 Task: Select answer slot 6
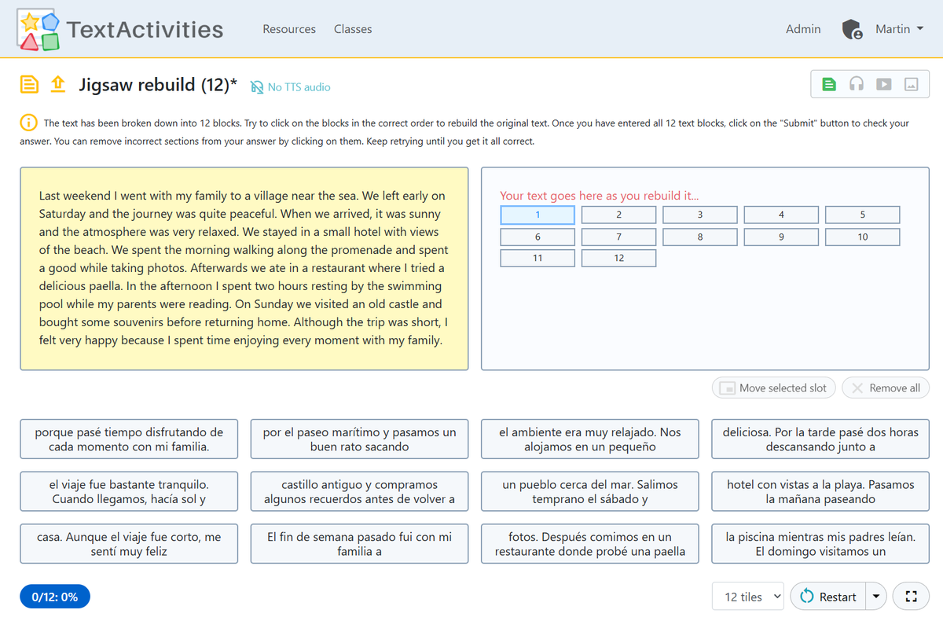[x=538, y=237]
